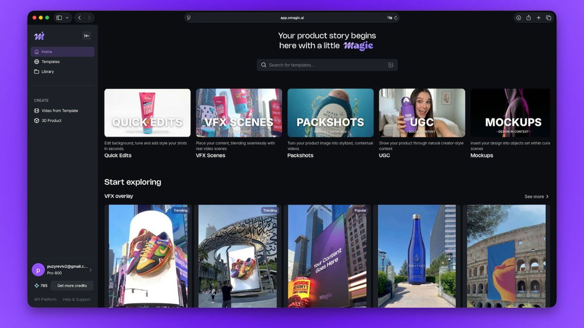Open blue Saratoga bottle template

pos(417,256)
